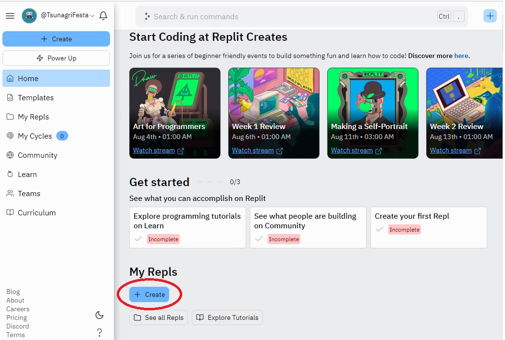This screenshot has height=340, width=505.
Task: Open Curriculum in the sidebar
Action: [56, 213]
